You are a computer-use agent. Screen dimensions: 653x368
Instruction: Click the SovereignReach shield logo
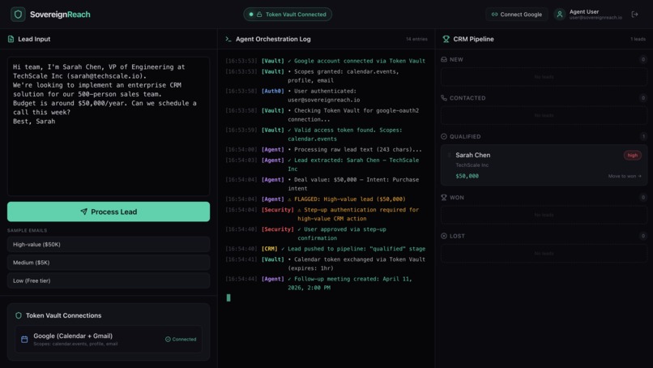click(x=18, y=15)
